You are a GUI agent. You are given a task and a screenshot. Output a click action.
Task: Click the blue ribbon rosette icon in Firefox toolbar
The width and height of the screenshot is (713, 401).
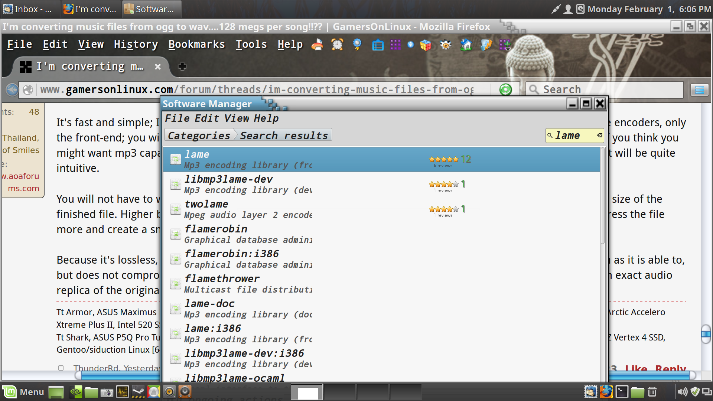(357, 45)
